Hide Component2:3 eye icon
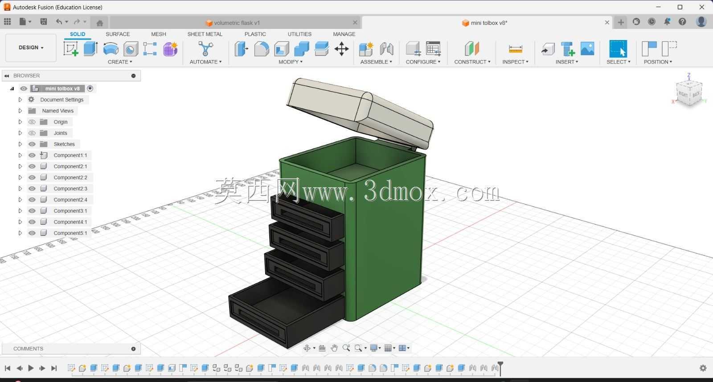Image resolution: width=713 pixels, height=382 pixels. [32, 189]
